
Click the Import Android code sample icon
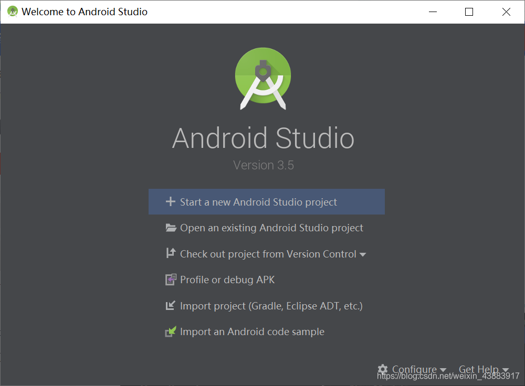tap(171, 331)
